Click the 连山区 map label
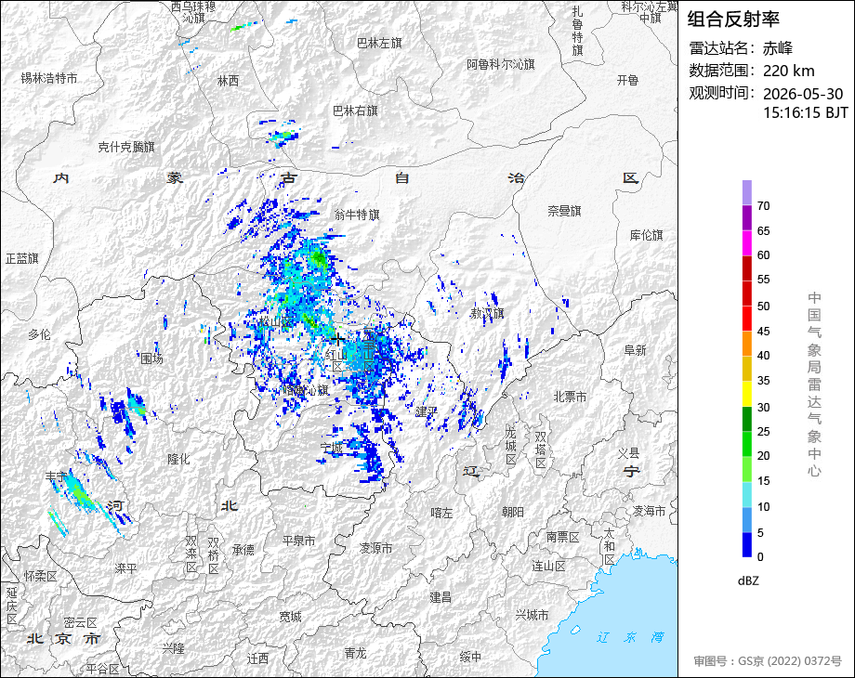The height and width of the screenshot is (678, 855). pyautogui.click(x=548, y=567)
